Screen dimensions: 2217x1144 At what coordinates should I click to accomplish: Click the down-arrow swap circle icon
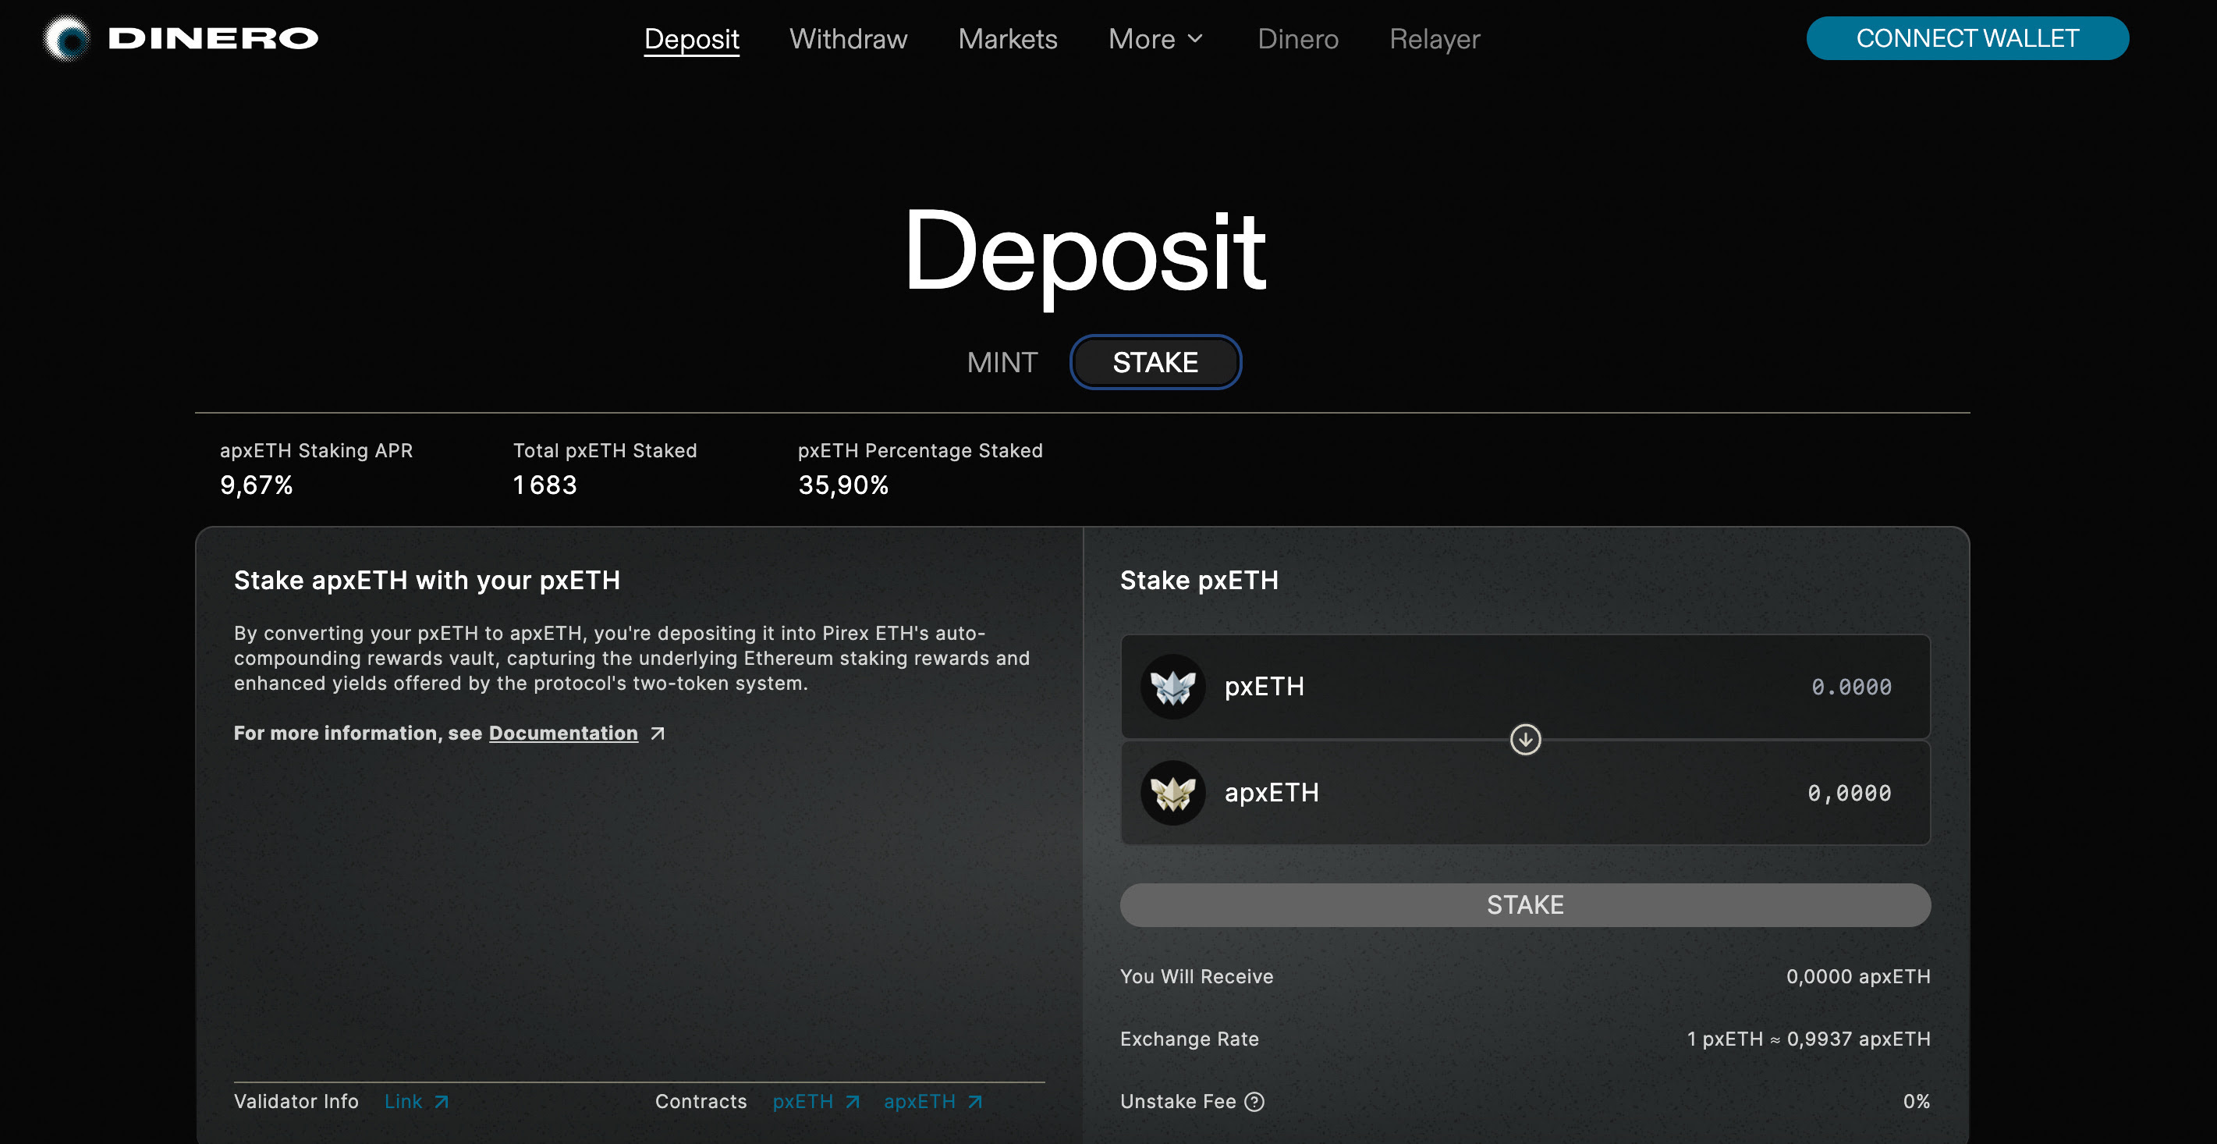coord(1524,740)
